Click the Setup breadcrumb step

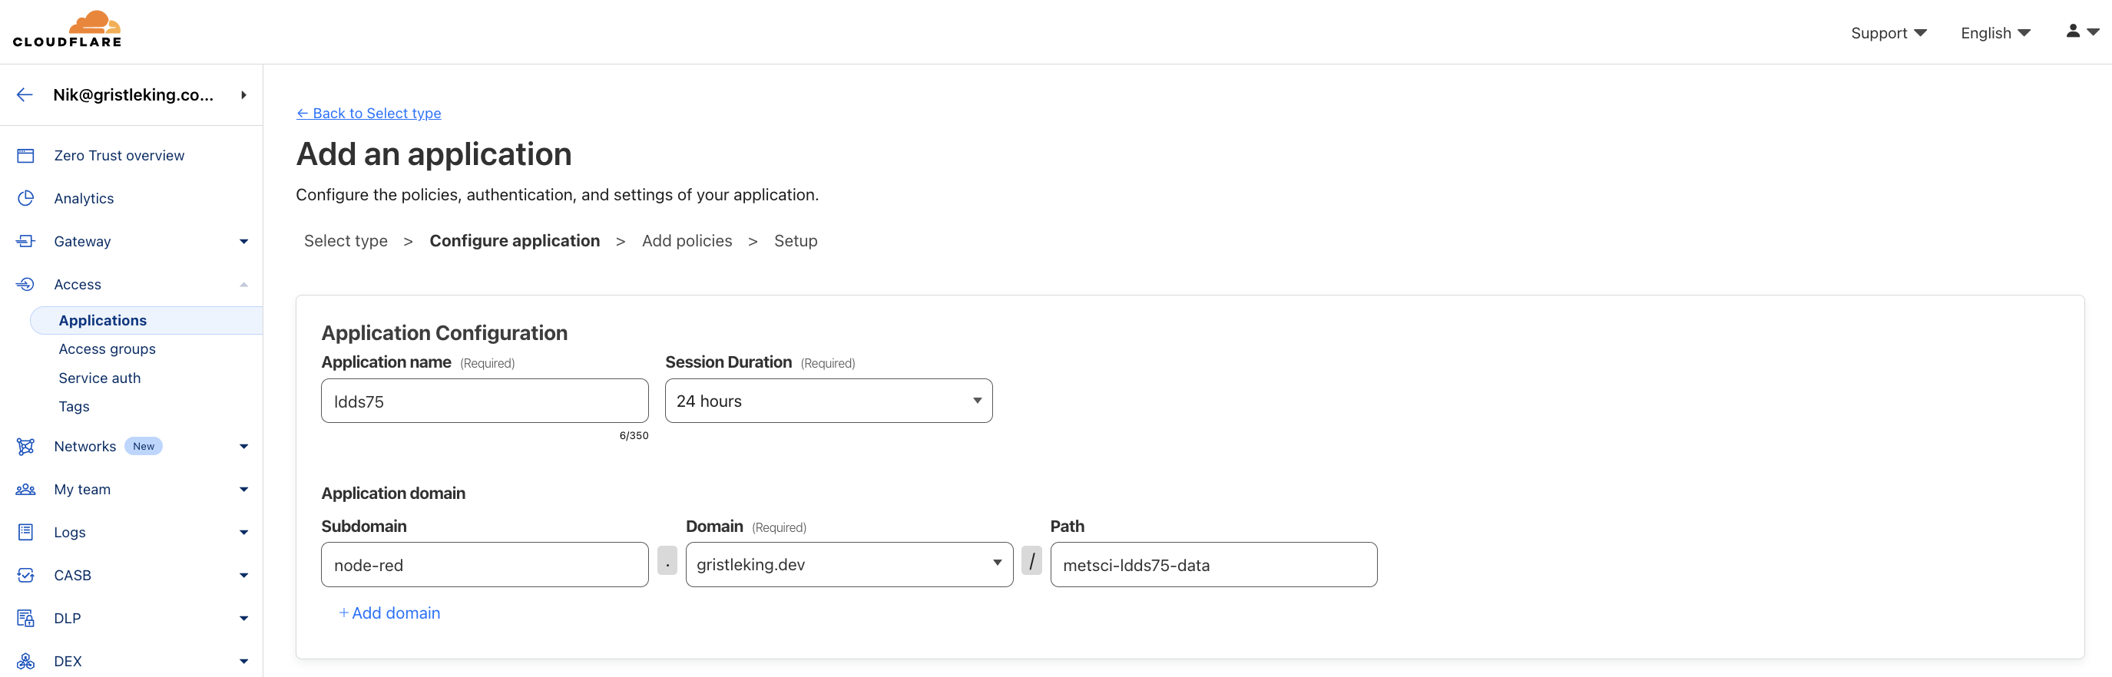click(796, 241)
